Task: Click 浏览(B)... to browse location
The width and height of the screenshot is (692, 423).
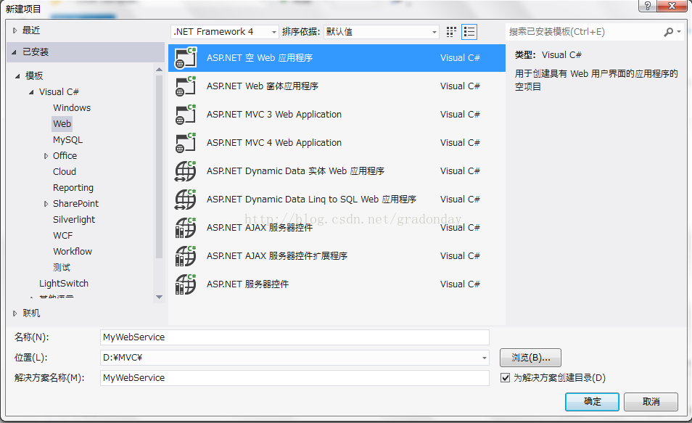Action: coord(530,358)
